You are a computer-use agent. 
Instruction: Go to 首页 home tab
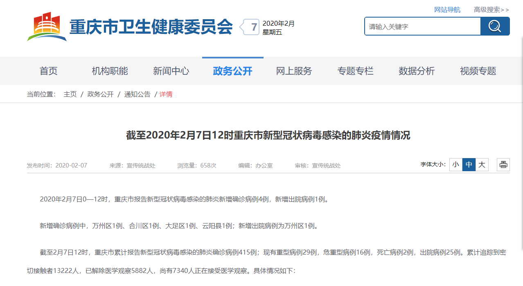49,71
